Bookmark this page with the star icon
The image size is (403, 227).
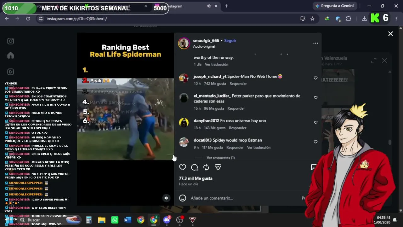(x=312, y=19)
